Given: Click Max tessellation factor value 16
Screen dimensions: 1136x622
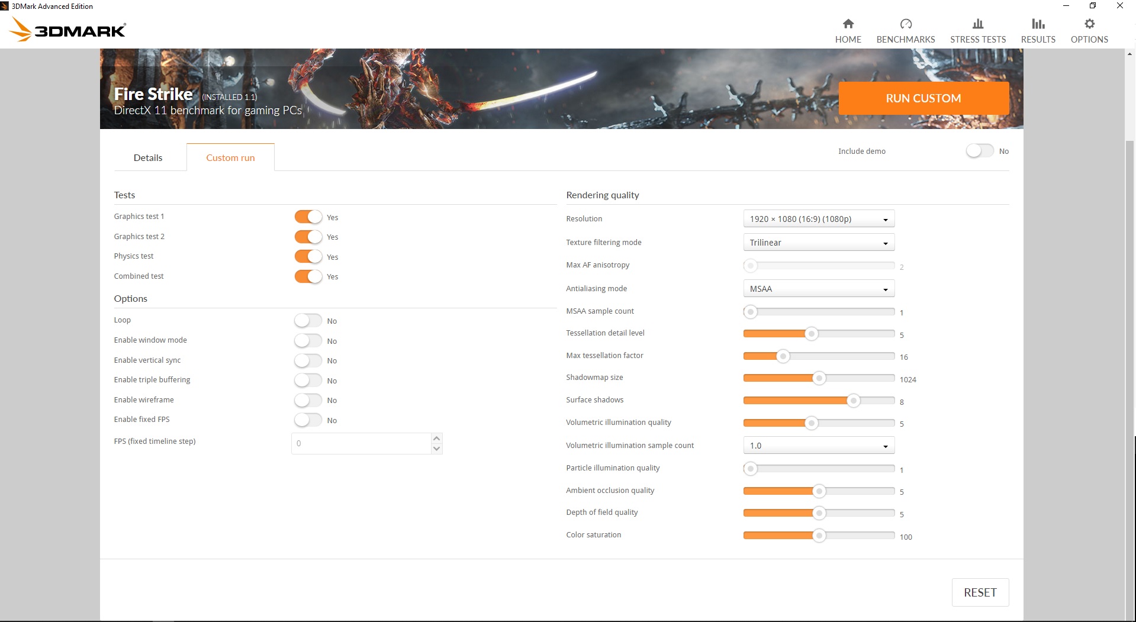Looking at the screenshot, I should click(x=903, y=357).
